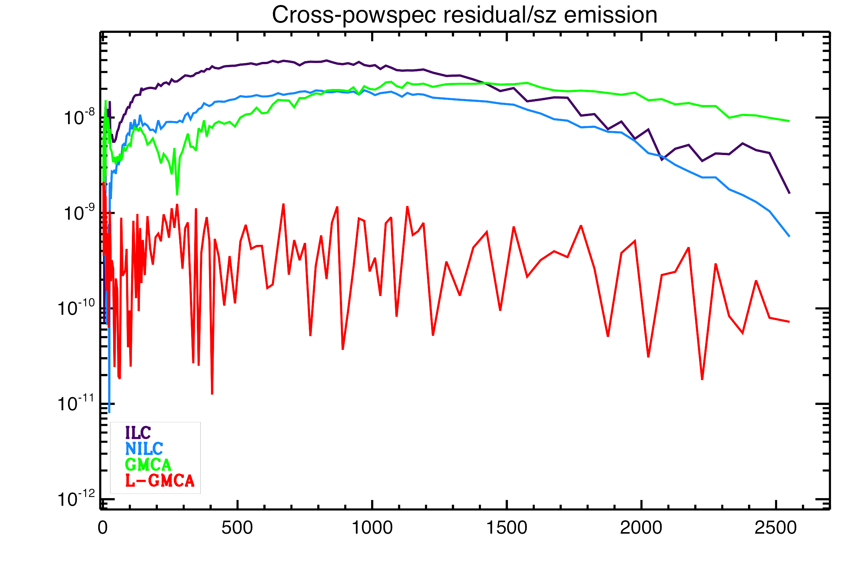Click the y-axis label 10^-10
860x573 pixels.
tap(76, 308)
